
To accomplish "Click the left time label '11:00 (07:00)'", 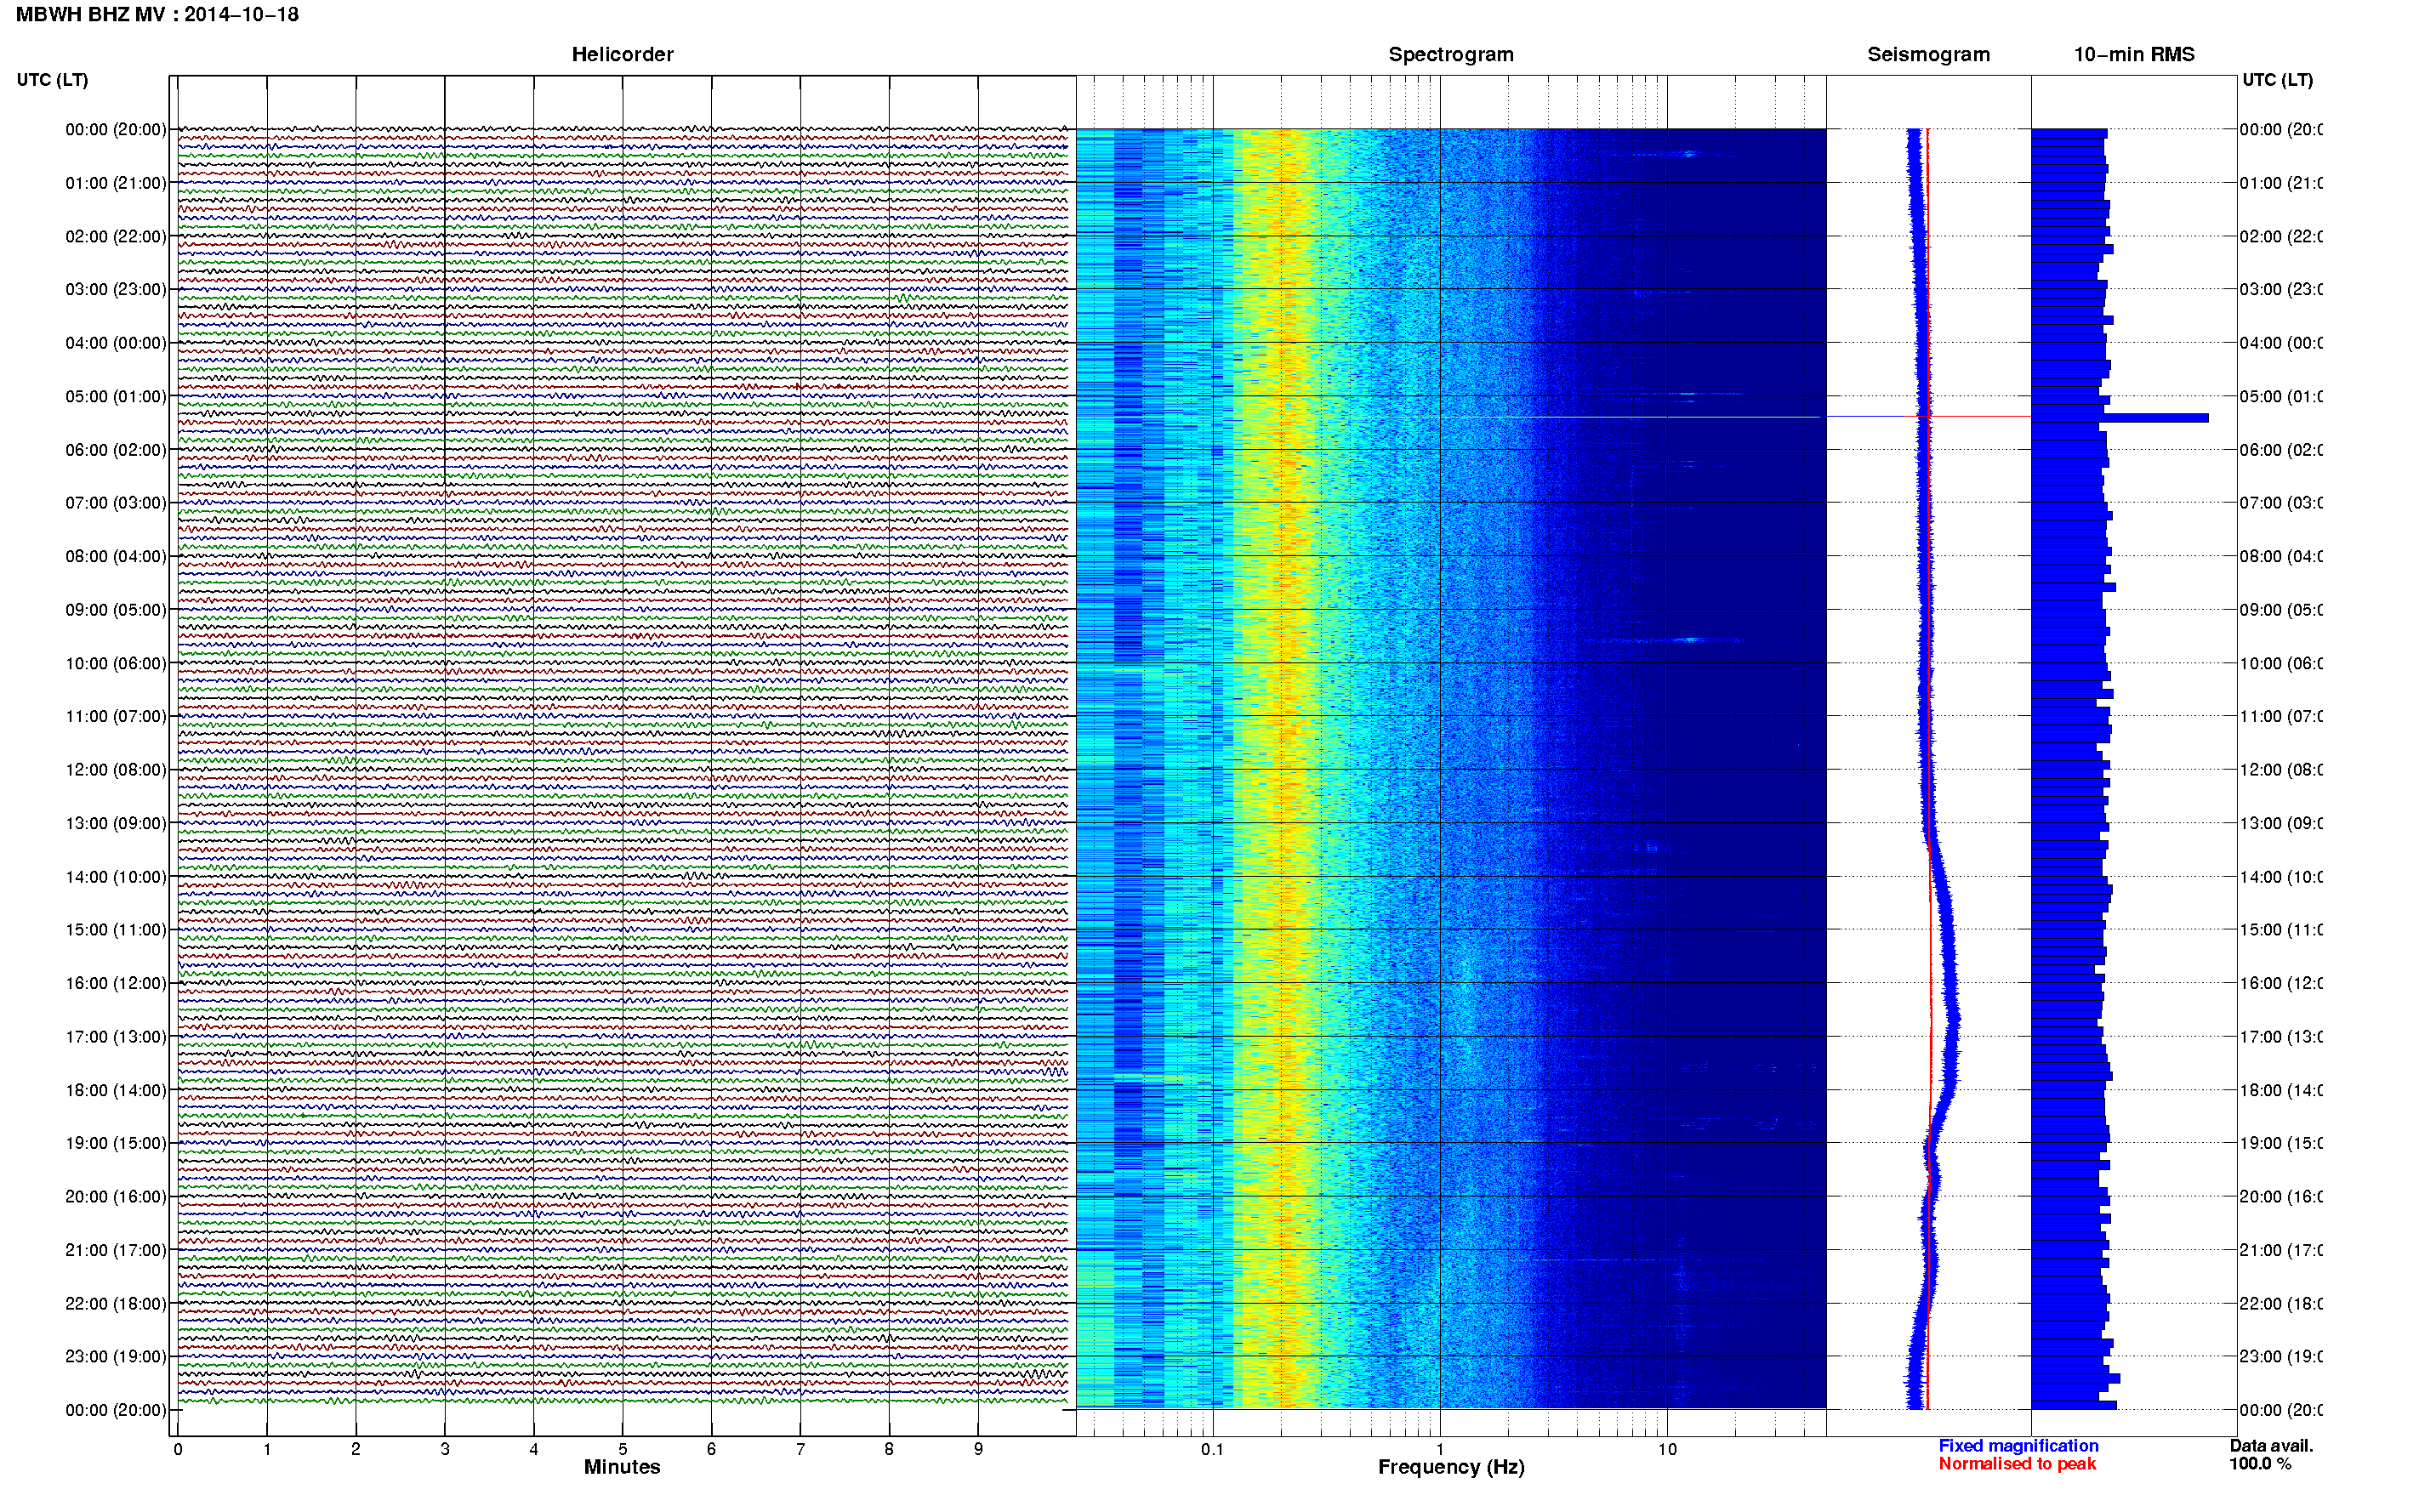I will [x=116, y=716].
